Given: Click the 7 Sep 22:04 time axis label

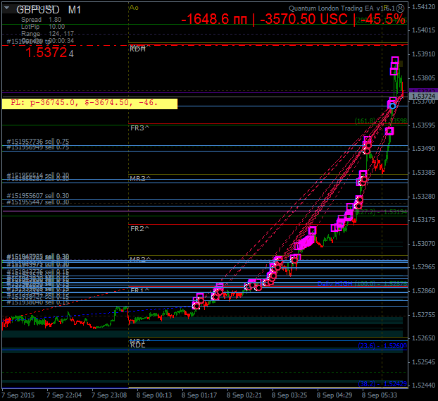Looking at the screenshot, I should point(64,395).
